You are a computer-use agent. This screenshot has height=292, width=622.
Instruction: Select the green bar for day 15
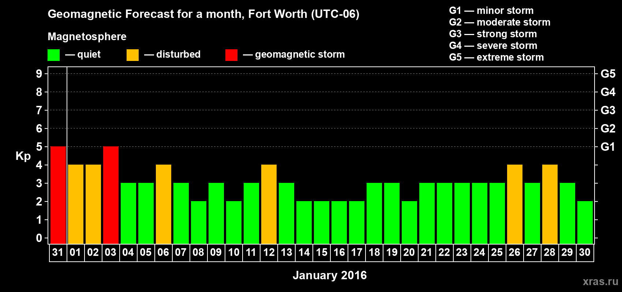coord(322,223)
